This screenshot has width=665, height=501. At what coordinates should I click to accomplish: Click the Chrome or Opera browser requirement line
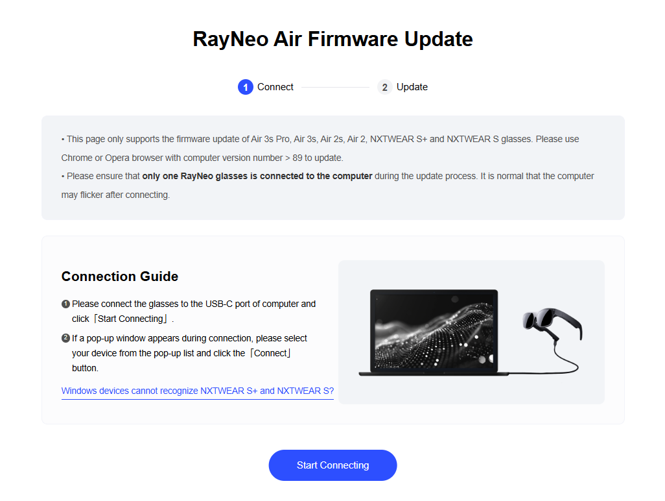202,158
